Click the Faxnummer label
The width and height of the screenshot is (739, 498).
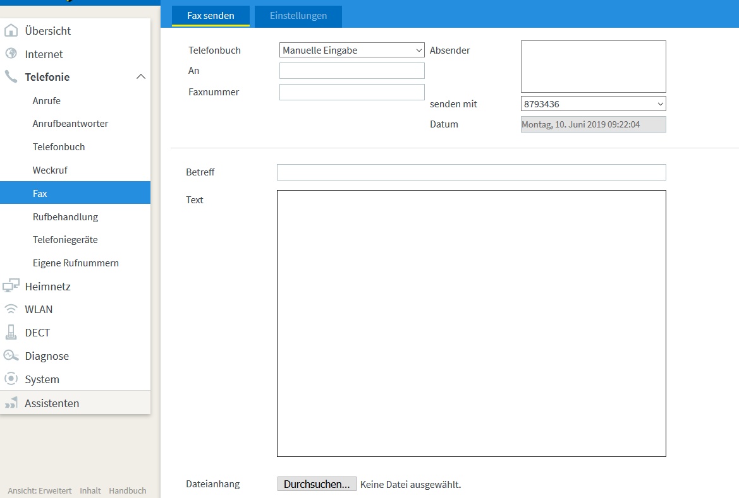214,92
